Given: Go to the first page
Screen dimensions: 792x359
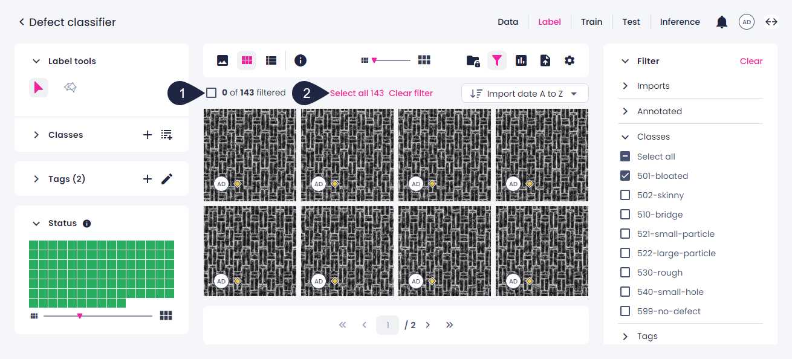Looking at the screenshot, I should [x=342, y=325].
